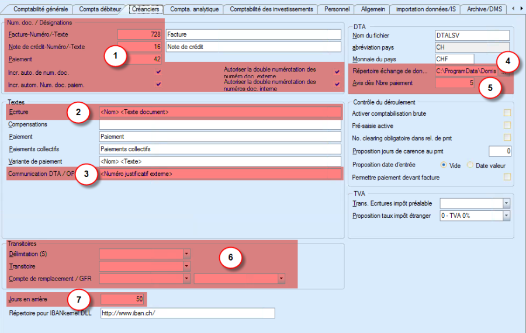Enable Activer comptabilisation brute checkbox

tap(507, 113)
